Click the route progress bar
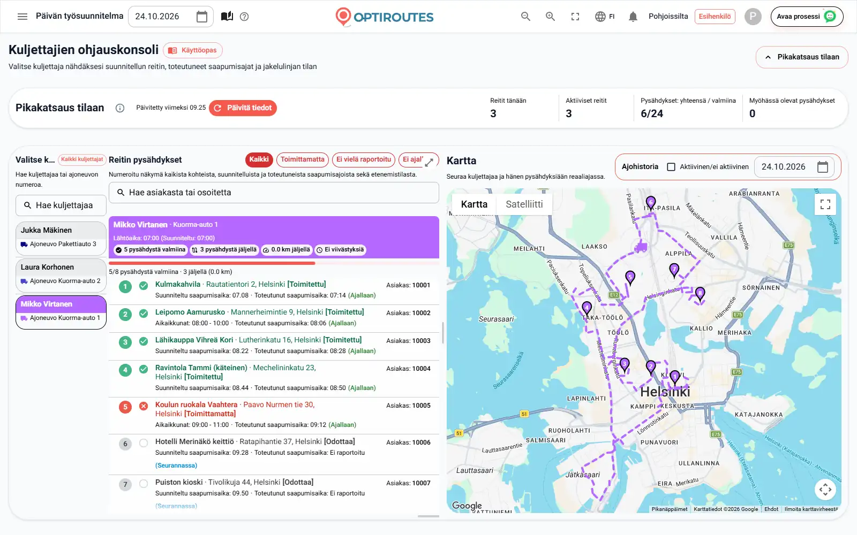The height and width of the screenshot is (535, 857). click(274, 263)
